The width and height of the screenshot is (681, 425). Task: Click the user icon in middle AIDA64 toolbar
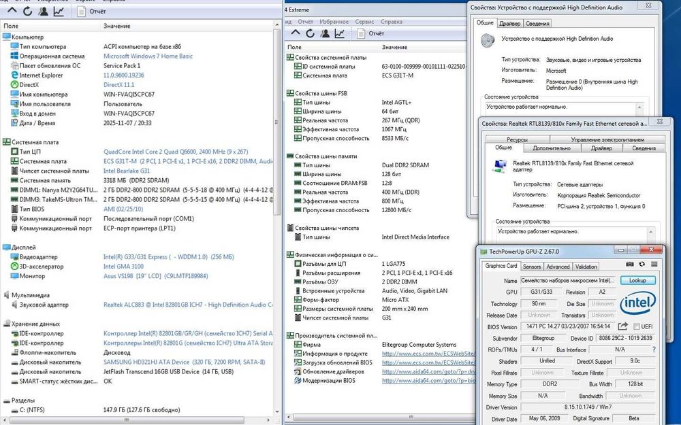click(325, 33)
